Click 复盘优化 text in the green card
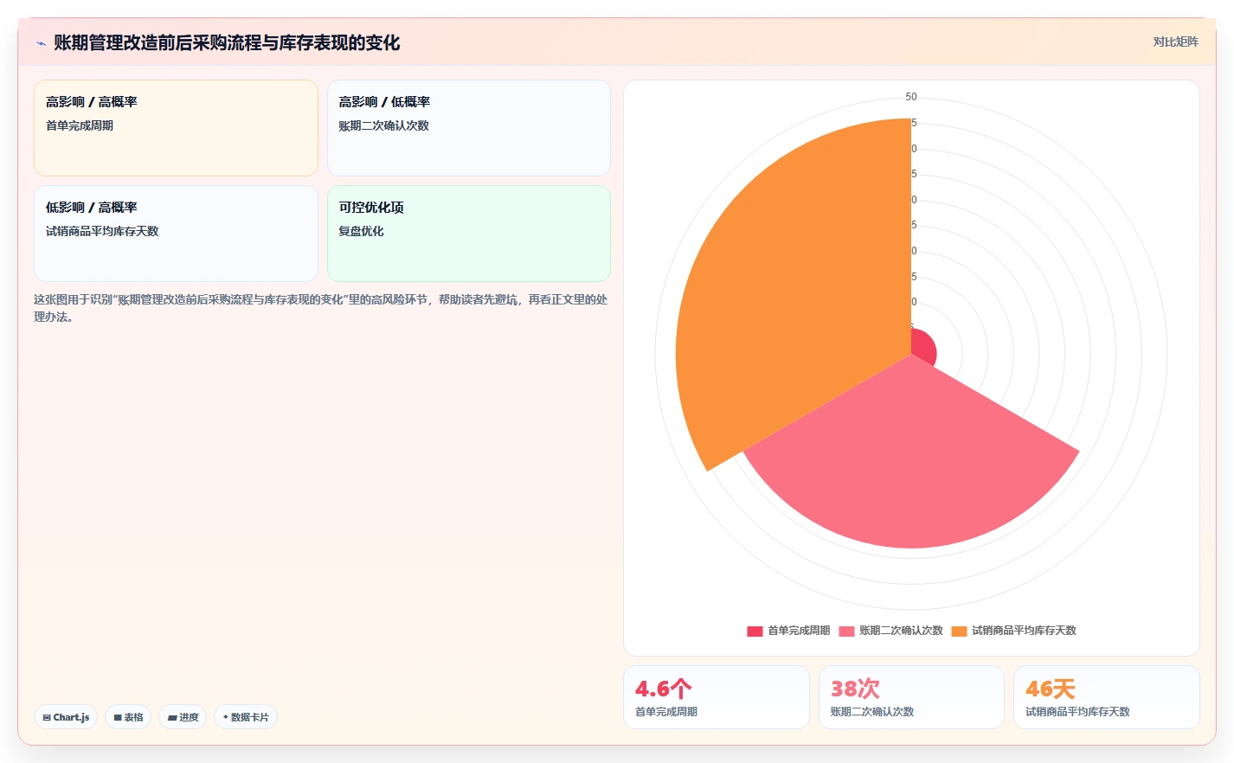 coord(361,231)
